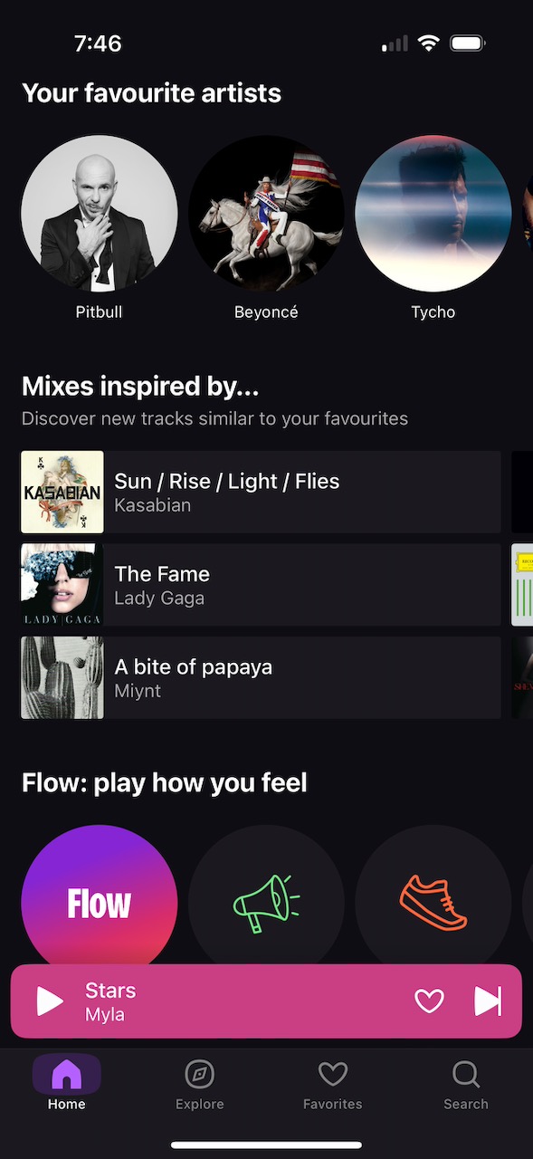Reveal the Flow: play how you feel list

[165, 782]
